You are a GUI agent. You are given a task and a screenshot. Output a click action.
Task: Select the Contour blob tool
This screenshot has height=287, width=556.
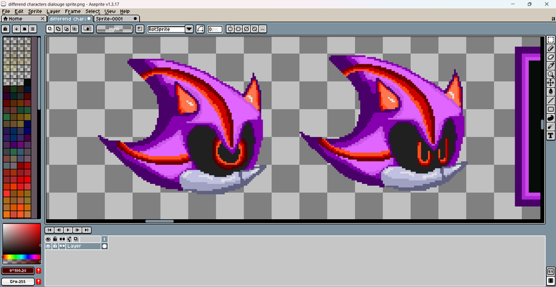[x=550, y=118]
